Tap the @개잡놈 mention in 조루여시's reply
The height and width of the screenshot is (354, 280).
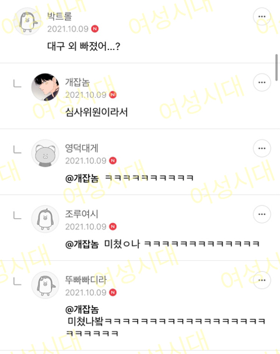pyautogui.click(x=82, y=245)
